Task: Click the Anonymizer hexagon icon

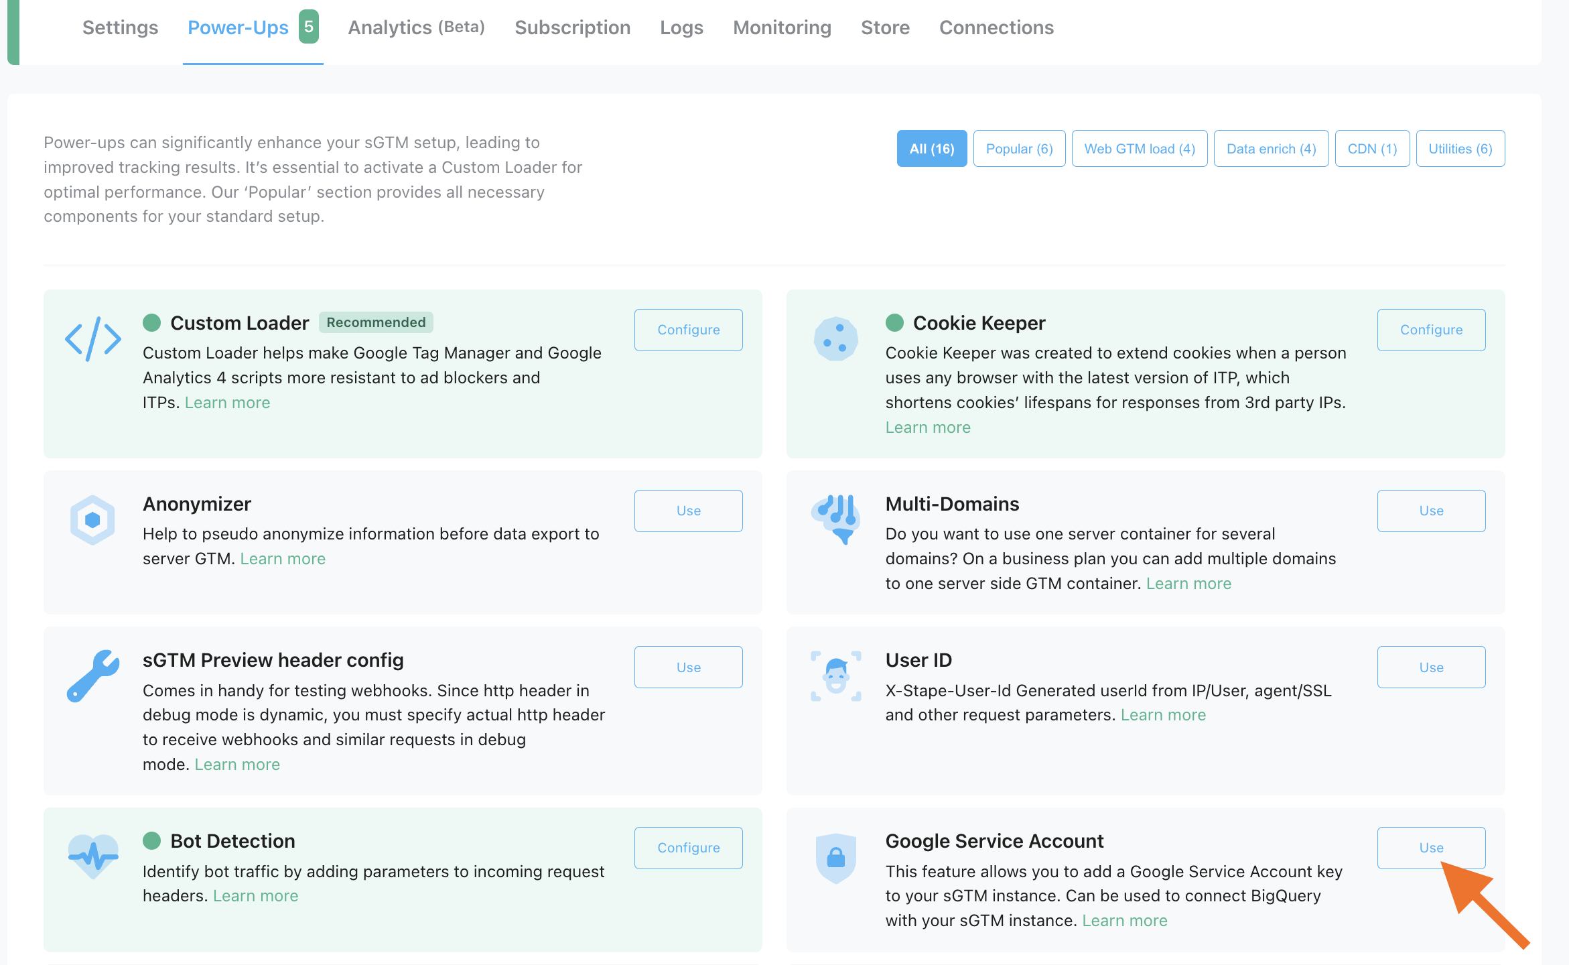Action: (92, 520)
